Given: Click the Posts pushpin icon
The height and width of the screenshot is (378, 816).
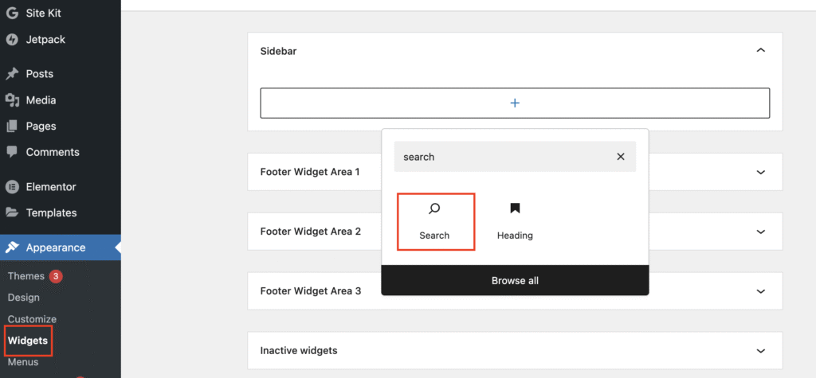Looking at the screenshot, I should (12, 74).
